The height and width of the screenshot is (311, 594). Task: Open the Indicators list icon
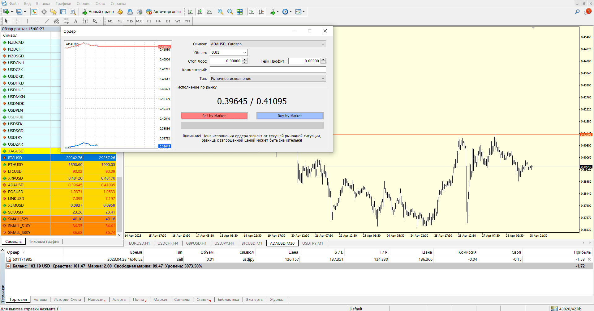(x=272, y=12)
